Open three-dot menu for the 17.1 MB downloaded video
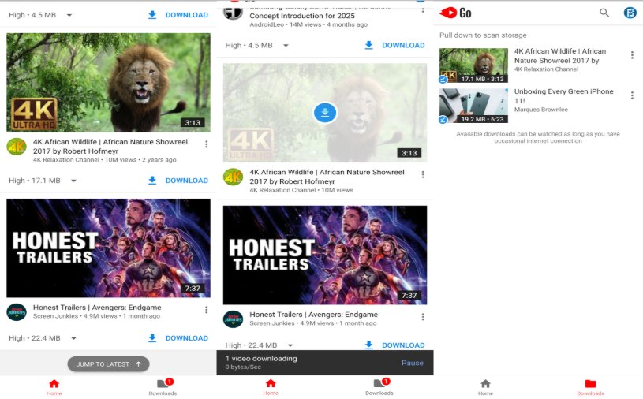Image resolution: width=643 pixels, height=399 pixels. point(632,55)
